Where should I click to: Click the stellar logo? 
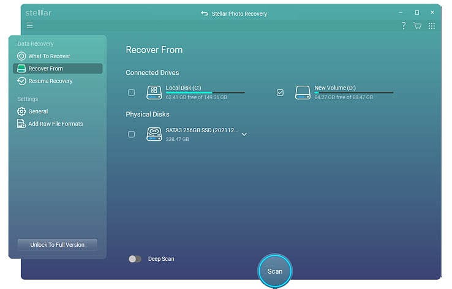(38, 13)
